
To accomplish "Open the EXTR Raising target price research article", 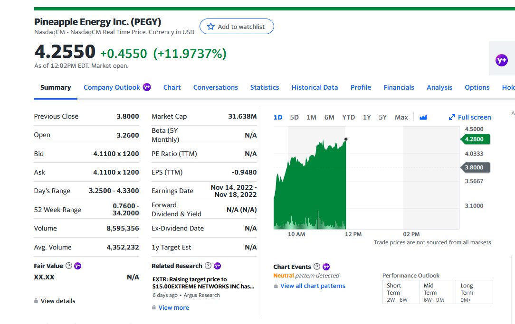I will [x=203, y=283].
